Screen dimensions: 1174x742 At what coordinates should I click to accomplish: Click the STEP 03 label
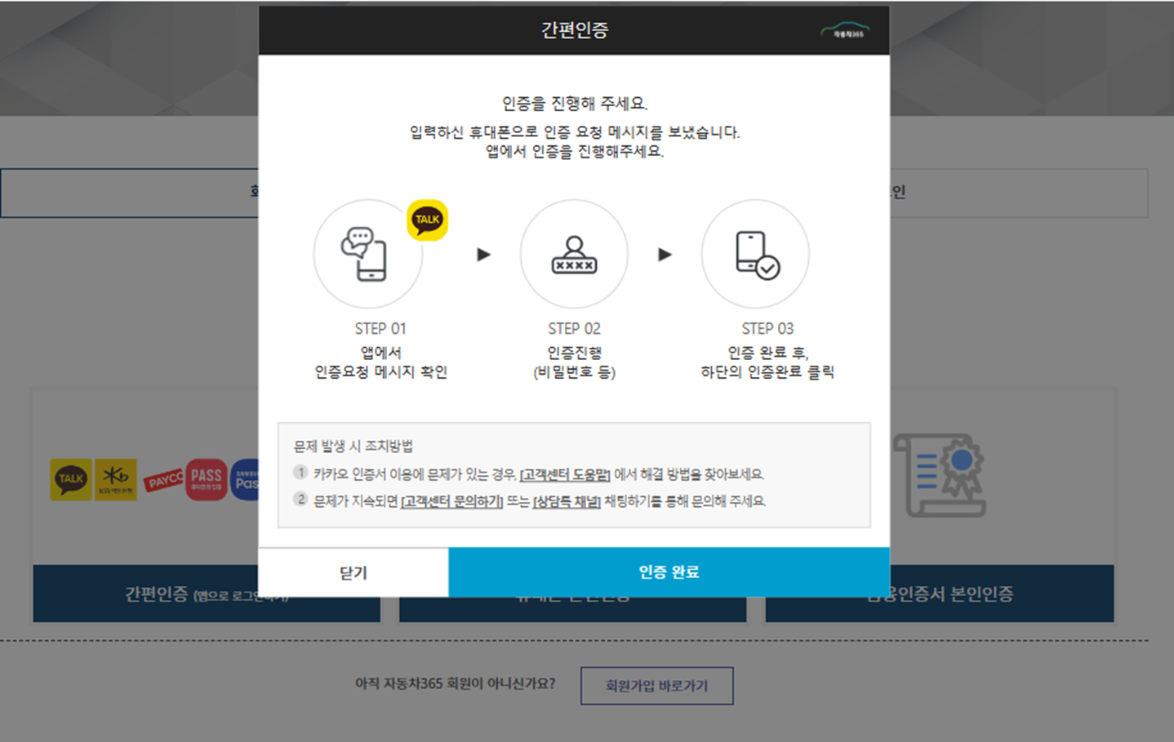767,328
